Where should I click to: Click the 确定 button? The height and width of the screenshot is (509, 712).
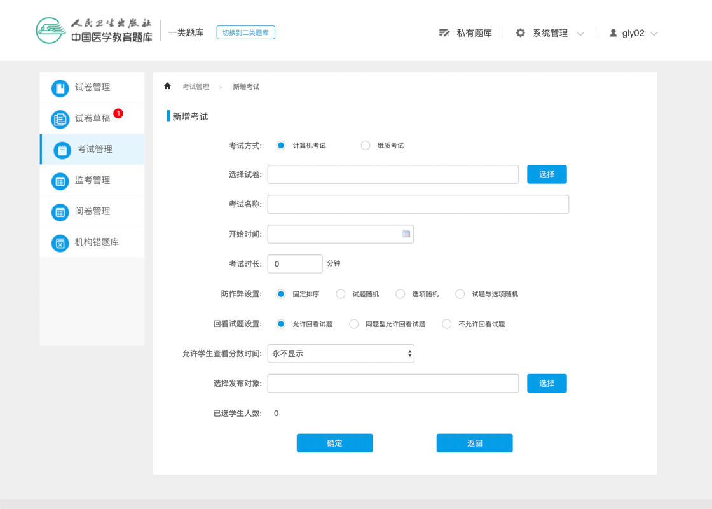coord(334,443)
